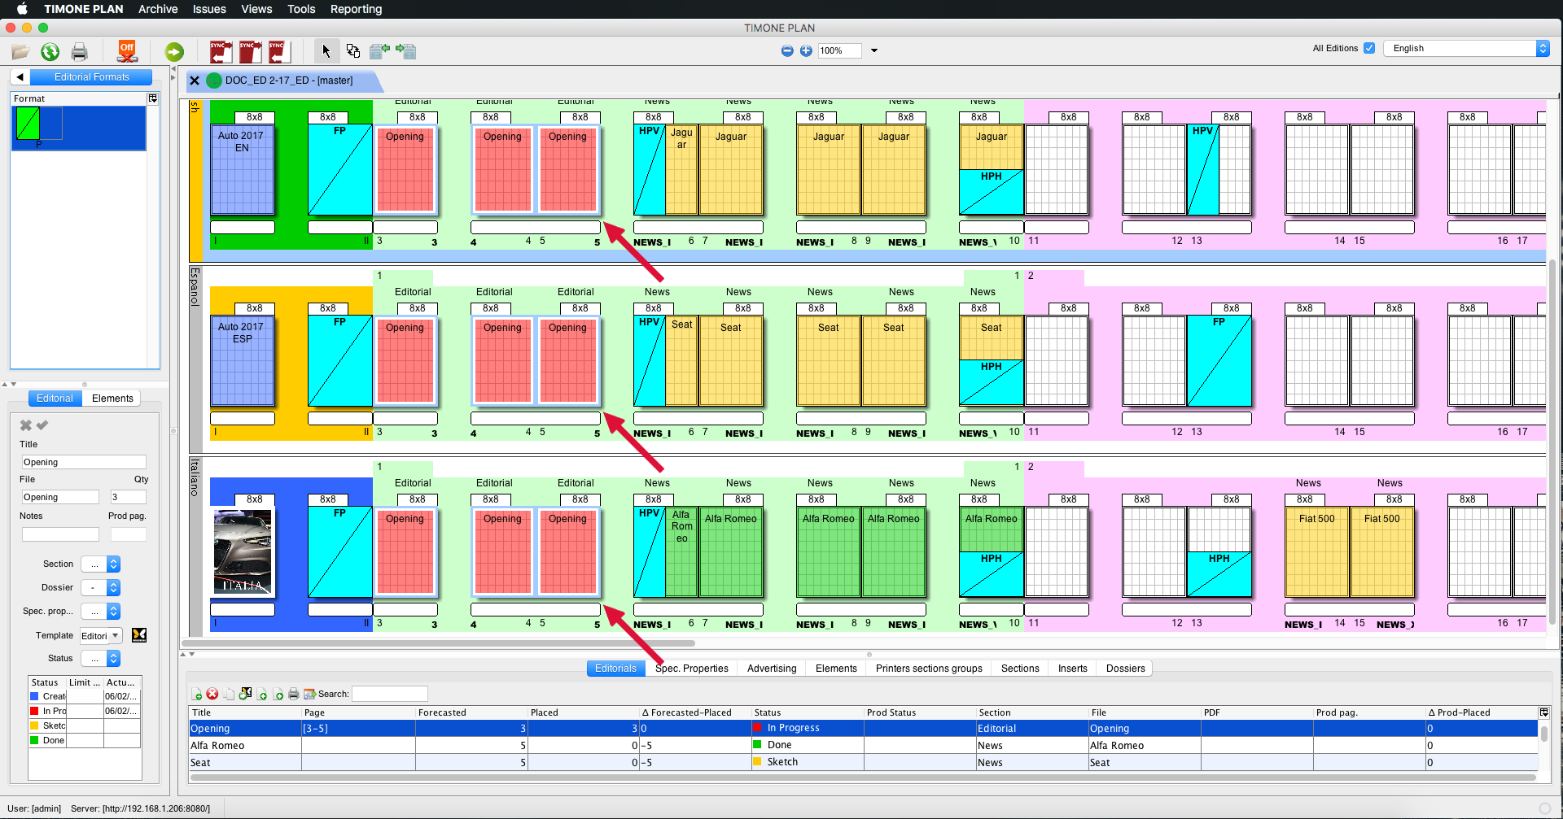Expand the zoom percentage dropdown arrow
Image resolution: width=1563 pixels, height=819 pixels.
(x=874, y=50)
